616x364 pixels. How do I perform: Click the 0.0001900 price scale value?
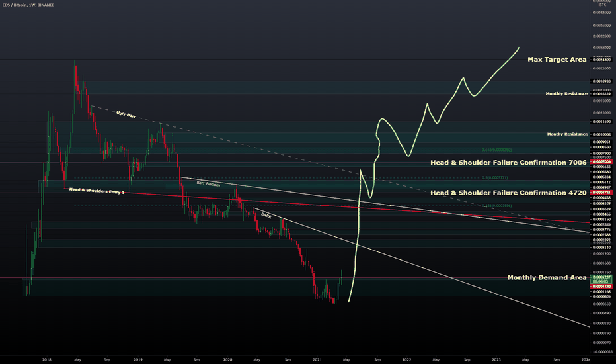tap(601, 254)
